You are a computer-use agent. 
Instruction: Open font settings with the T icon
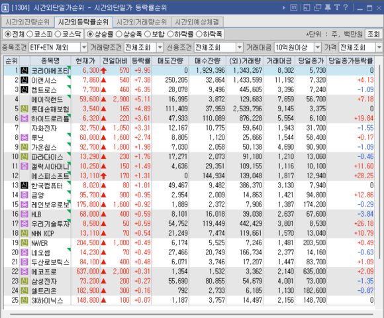pos(337,7)
